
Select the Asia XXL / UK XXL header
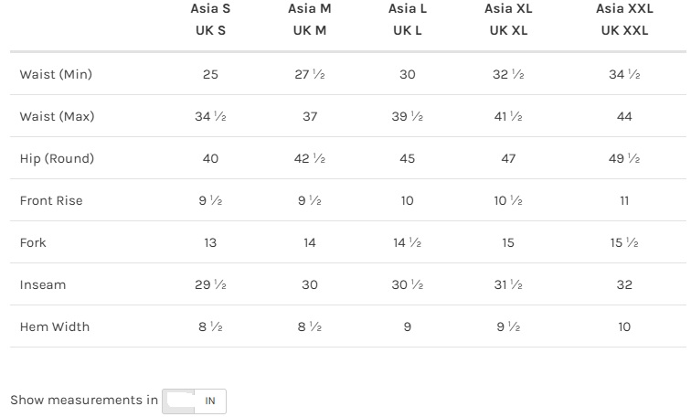pyautogui.click(x=624, y=19)
